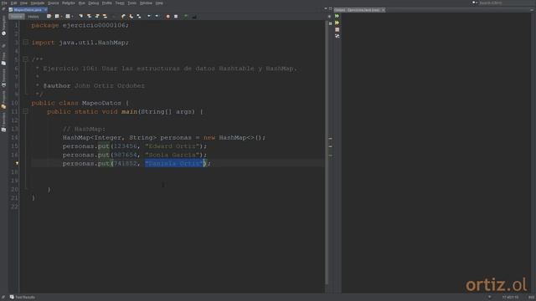Switch to the Source view
Screen dimensions: 536x301
pos(17,17)
